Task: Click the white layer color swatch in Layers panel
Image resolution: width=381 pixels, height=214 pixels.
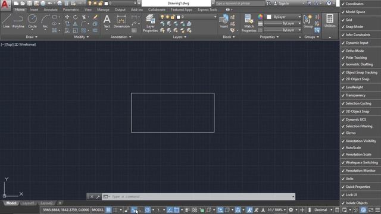Action: click(179, 17)
